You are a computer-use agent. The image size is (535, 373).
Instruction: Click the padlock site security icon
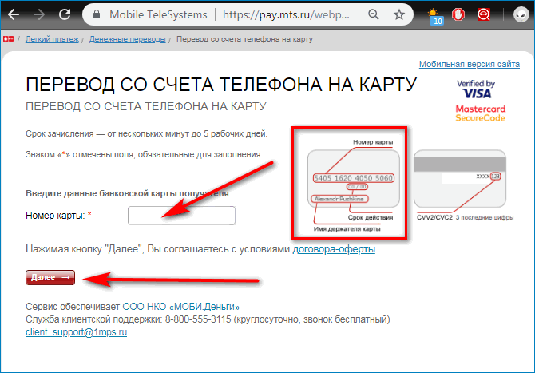click(97, 14)
